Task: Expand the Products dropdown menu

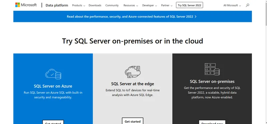Action: (x=78, y=5)
